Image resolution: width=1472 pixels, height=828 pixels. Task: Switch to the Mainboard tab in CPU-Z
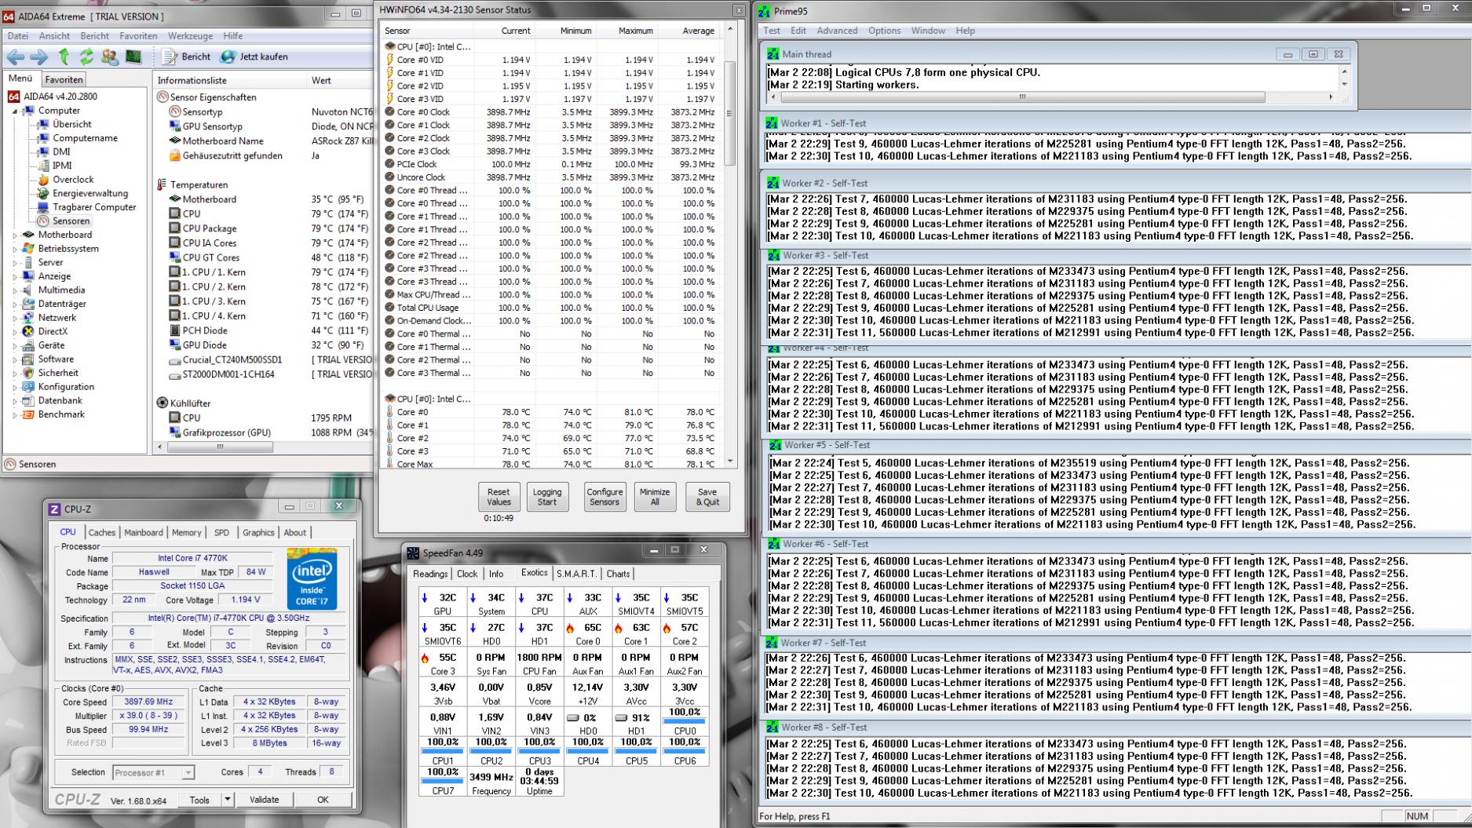[x=144, y=532]
